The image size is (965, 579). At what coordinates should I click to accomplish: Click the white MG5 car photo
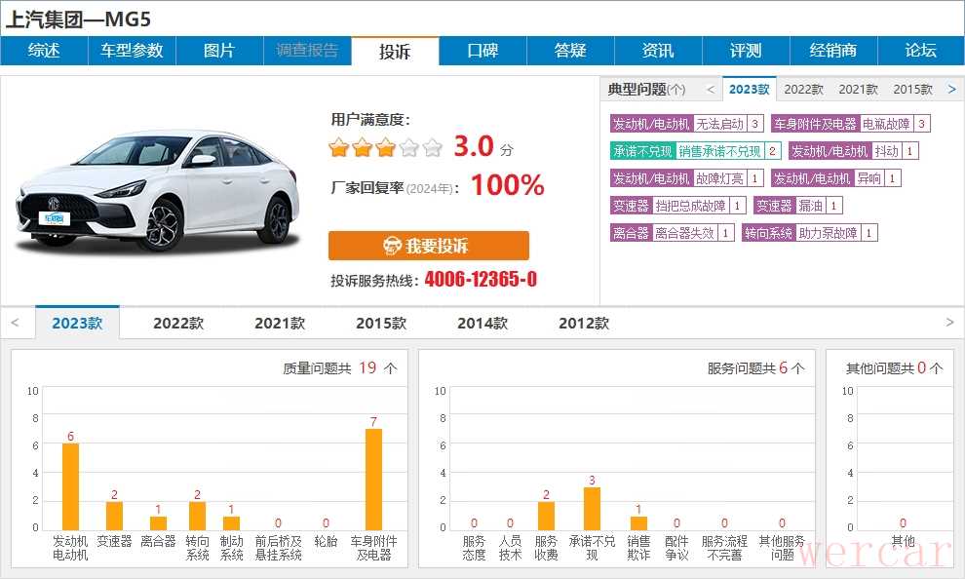[158, 191]
